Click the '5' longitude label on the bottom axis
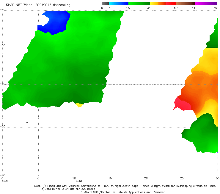Image resolution: width=220 pixels, height=194 pixels. (38, 178)
